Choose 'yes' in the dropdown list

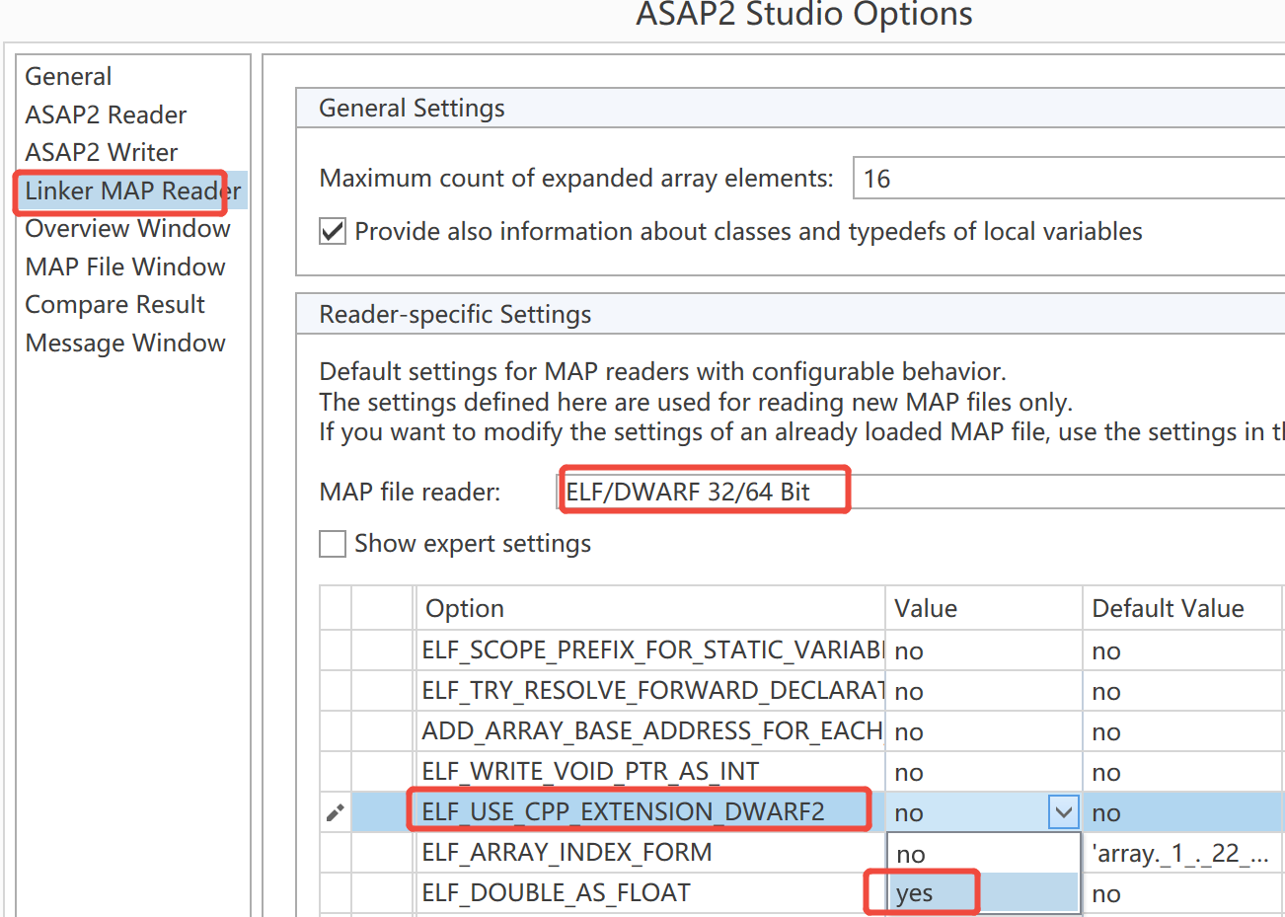pos(915,893)
